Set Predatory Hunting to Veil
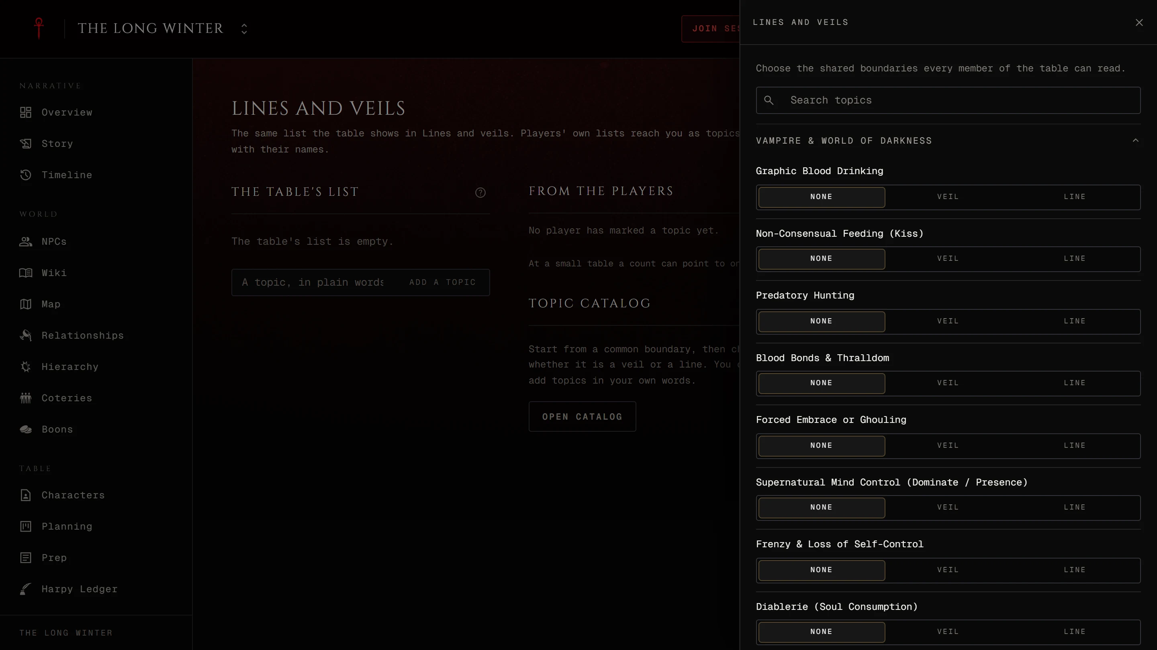Viewport: 1157px width, 650px height. pyautogui.click(x=948, y=321)
